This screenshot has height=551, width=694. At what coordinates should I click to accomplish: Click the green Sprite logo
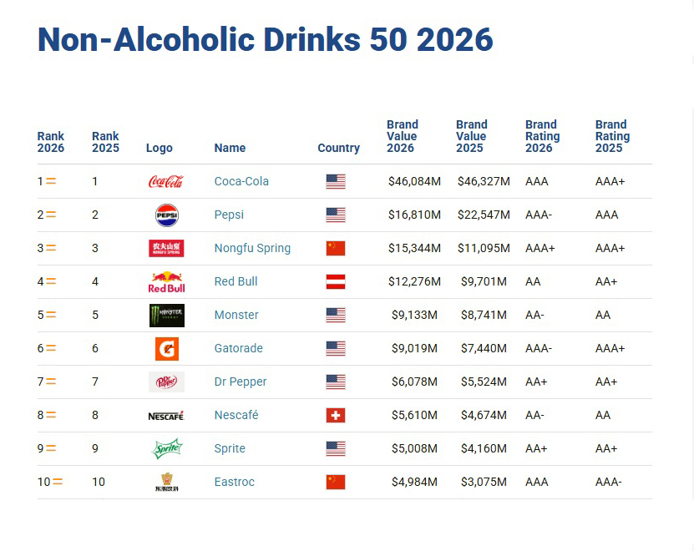click(x=167, y=449)
